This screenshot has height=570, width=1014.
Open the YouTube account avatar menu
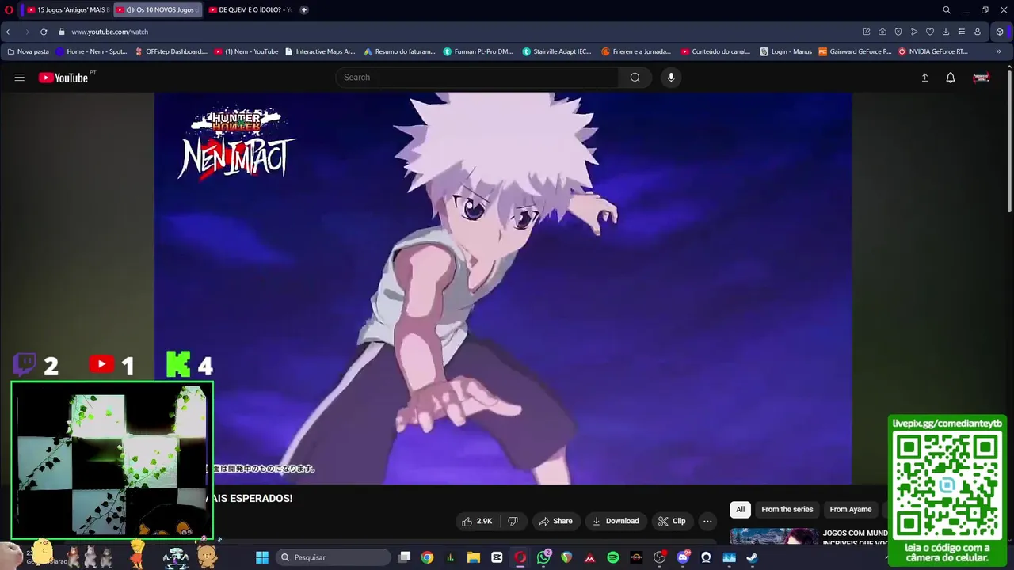[981, 78]
